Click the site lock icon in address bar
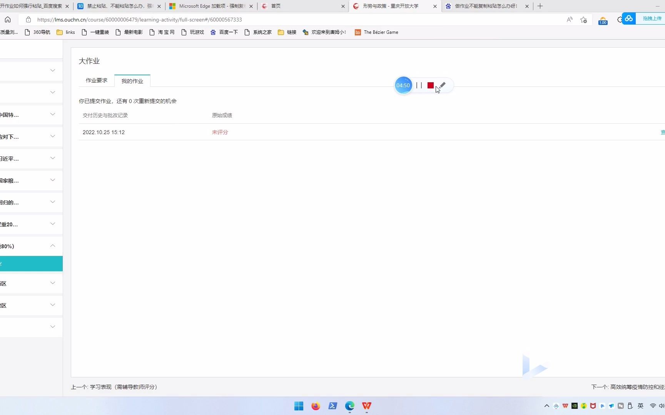This screenshot has height=415, width=665. pyautogui.click(x=28, y=20)
